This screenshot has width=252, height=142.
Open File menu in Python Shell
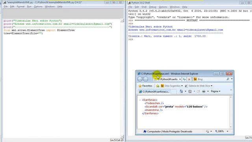(x=130, y=7)
